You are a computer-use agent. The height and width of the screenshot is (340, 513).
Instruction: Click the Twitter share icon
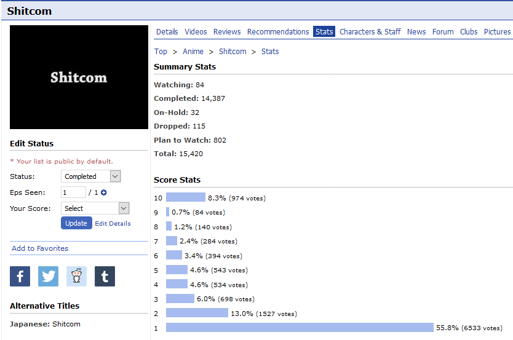48,277
